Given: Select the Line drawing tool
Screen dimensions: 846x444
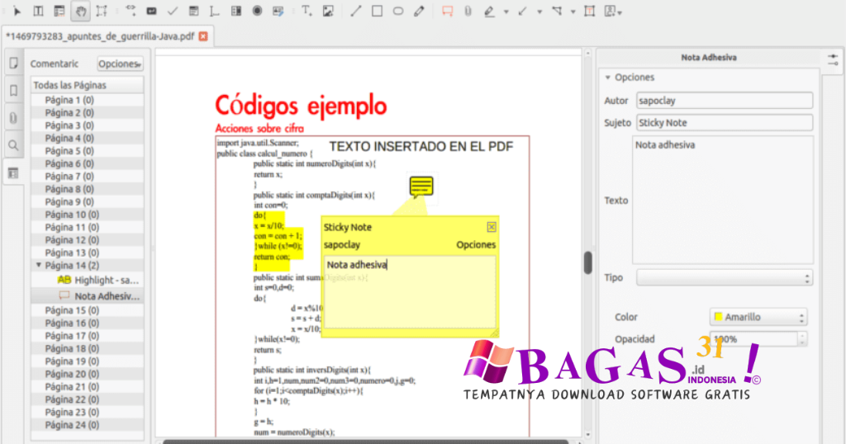Looking at the screenshot, I should point(355,11).
